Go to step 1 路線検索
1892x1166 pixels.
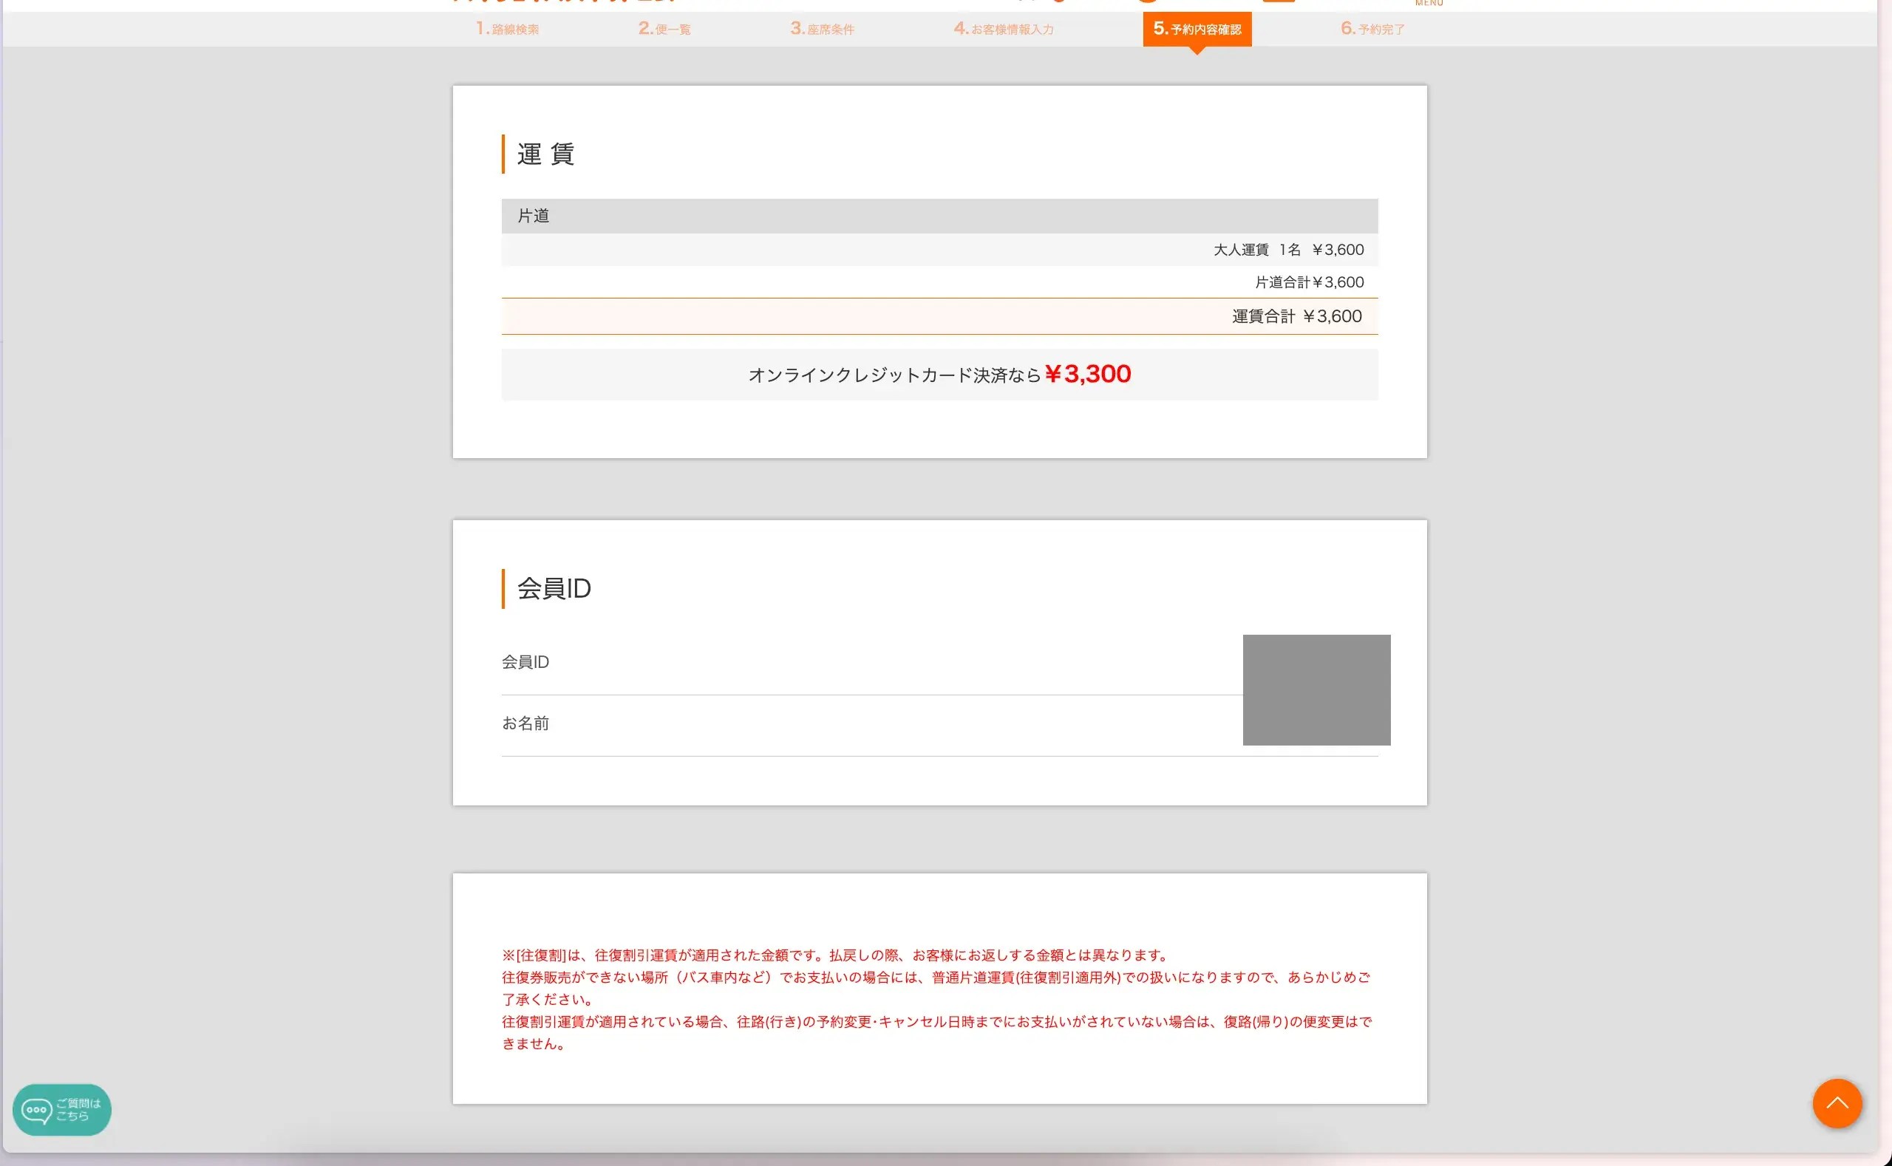pyautogui.click(x=508, y=30)
